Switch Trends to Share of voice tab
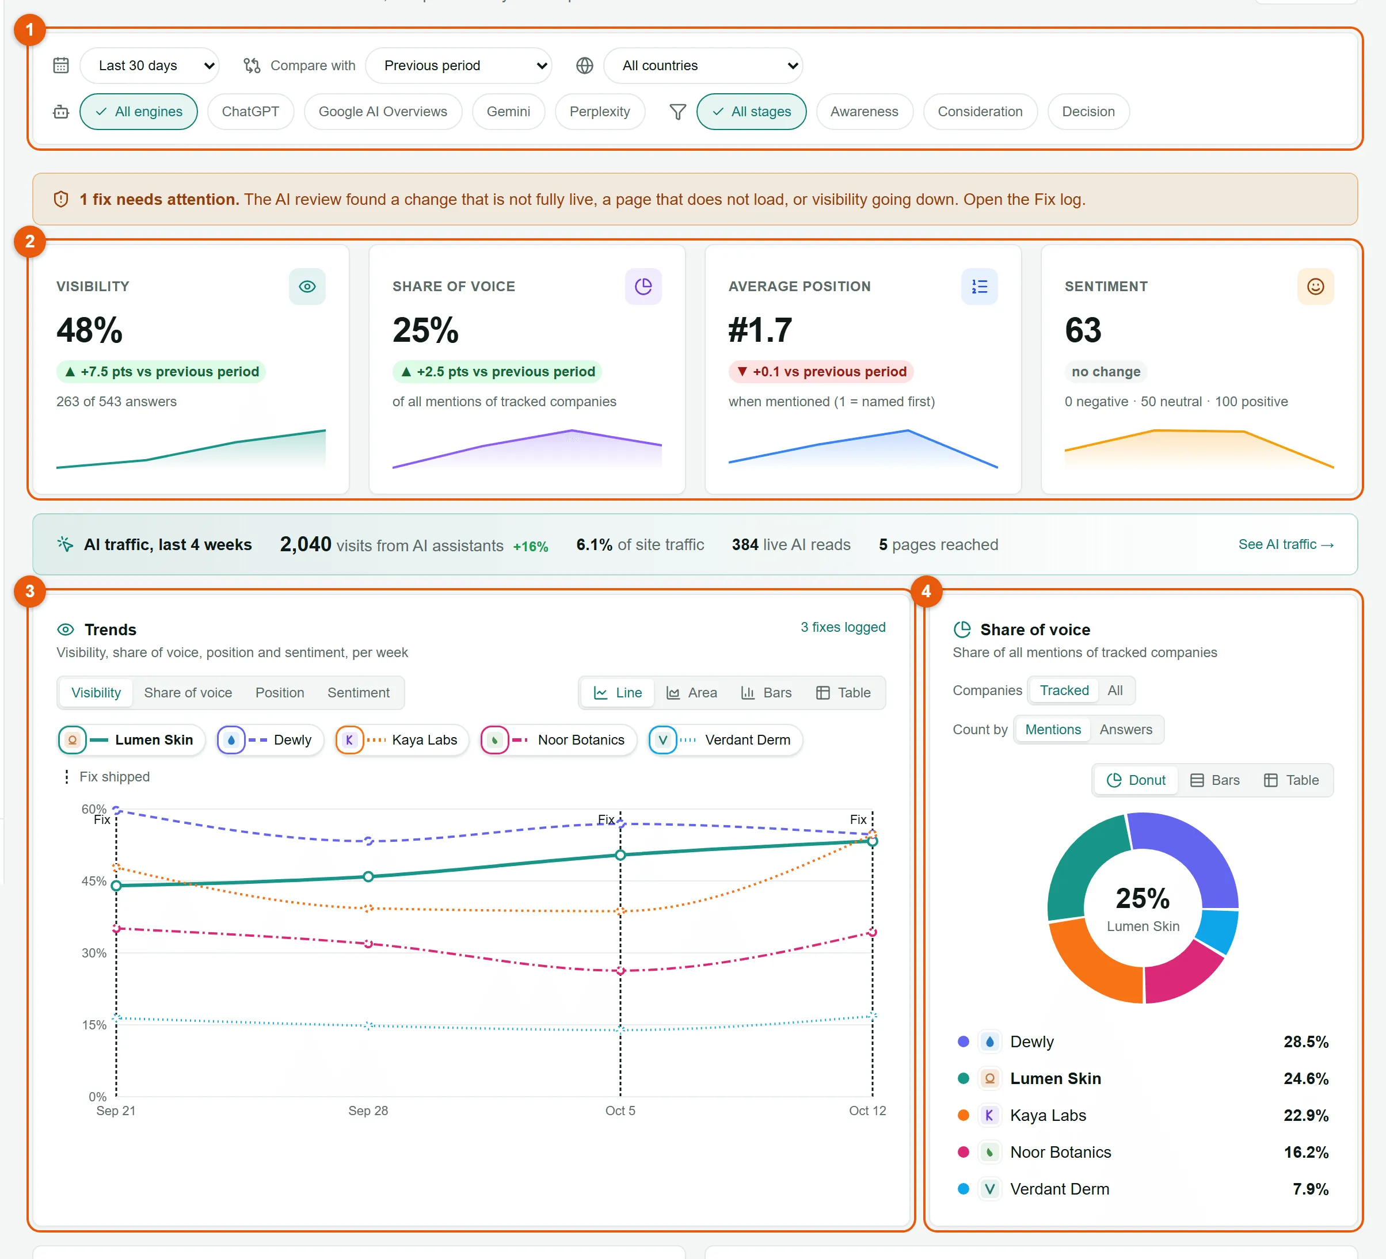The image size is (1386, 1259). [x=188, y=693]
